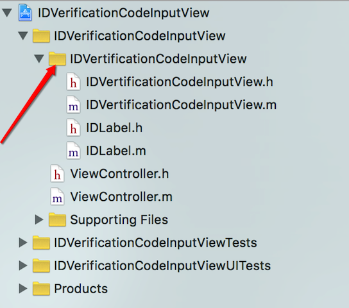
Task: Expand the Supporting Files group
Action: click(39, 219)
